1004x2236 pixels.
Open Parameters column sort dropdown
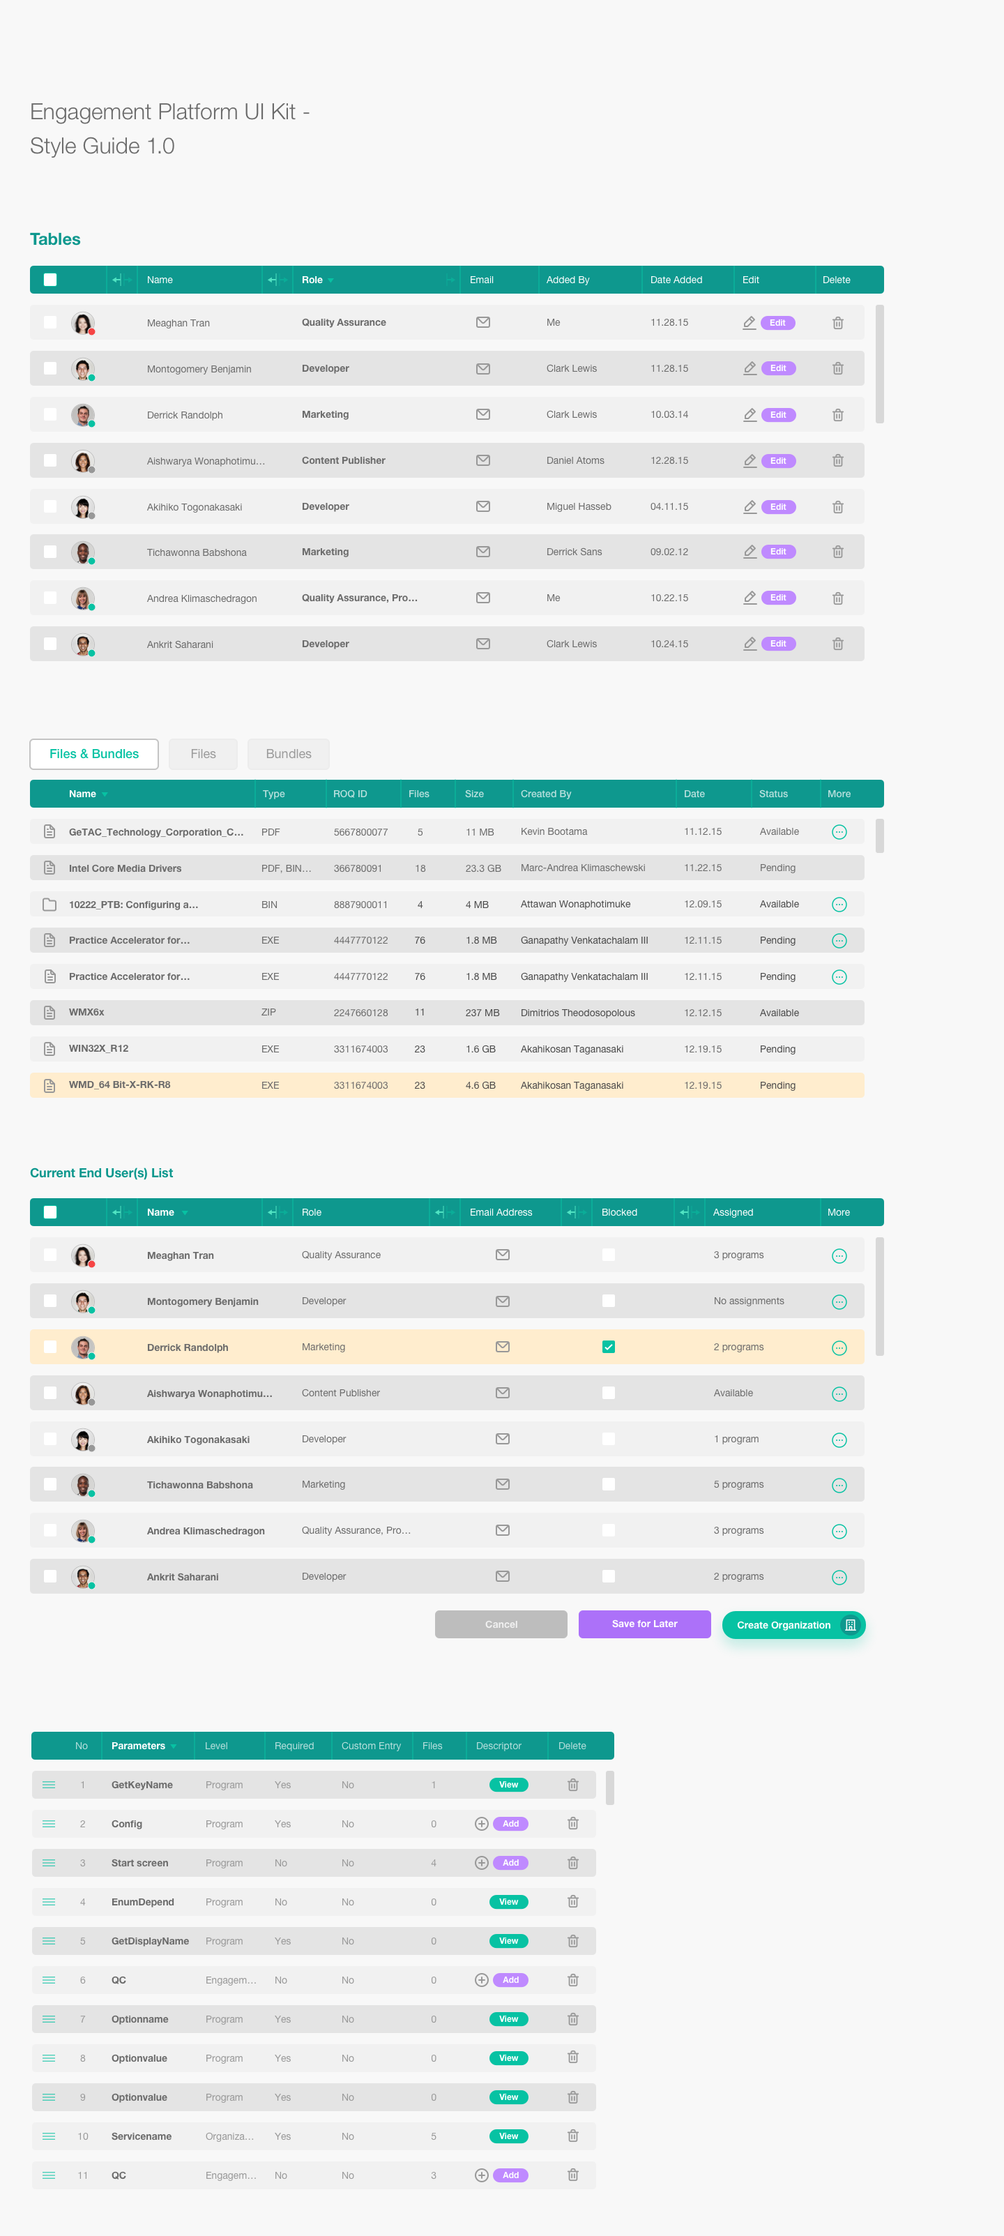pyautogui.click(x=174, y=1746)
